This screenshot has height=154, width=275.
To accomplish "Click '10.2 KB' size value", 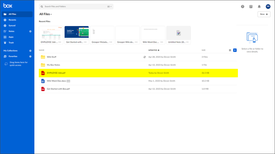I will [205, 81].
